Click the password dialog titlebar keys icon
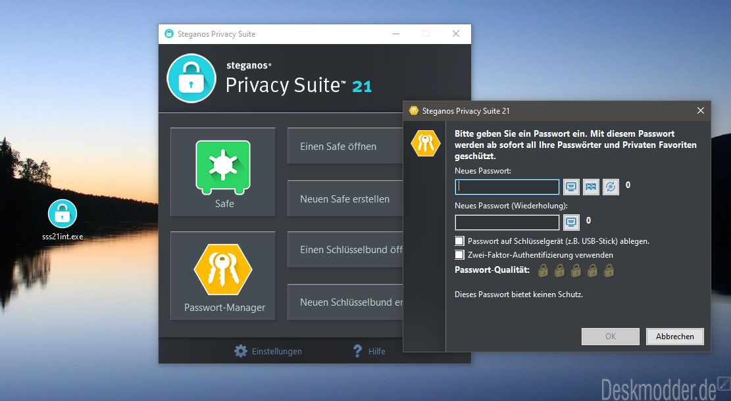The height and width of the screenshot is (401, 731). click(413, 110)
